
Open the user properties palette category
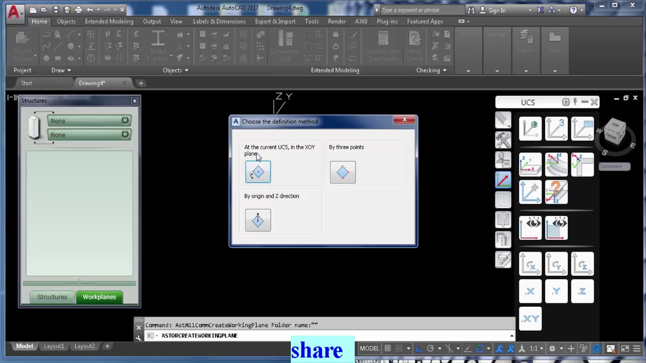click(x=503, y=160)
